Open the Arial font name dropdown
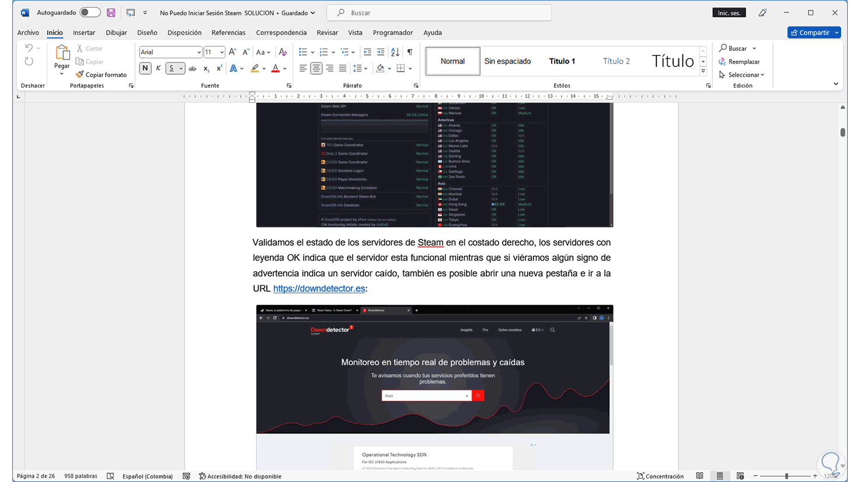The width and height of the screenshot is (860, 482). coord(199,52)
